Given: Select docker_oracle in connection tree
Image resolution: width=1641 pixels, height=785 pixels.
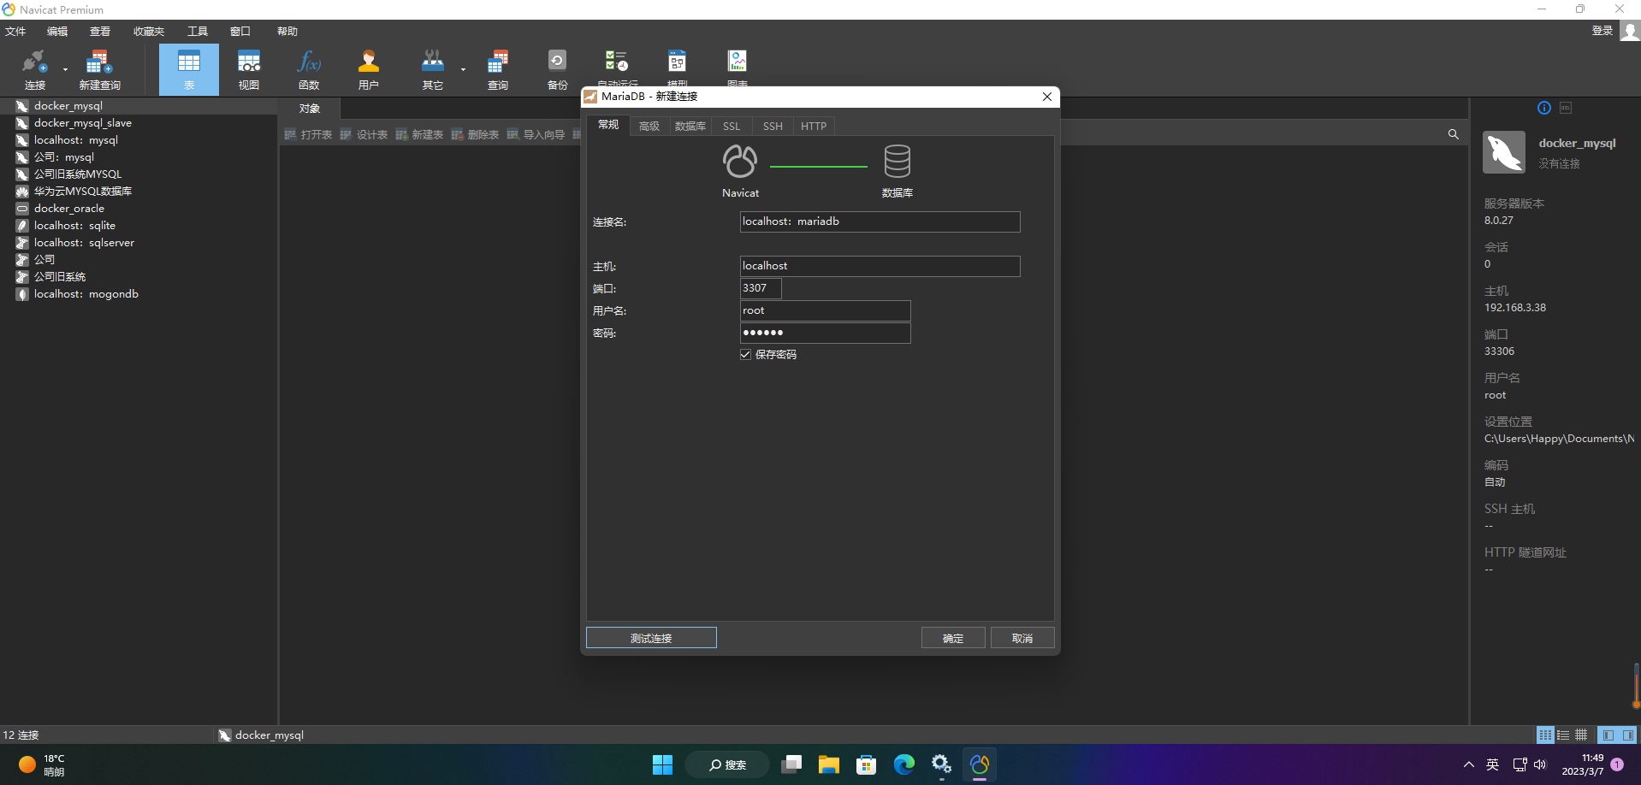Looking at the screenshot, I should click(69, 209).
